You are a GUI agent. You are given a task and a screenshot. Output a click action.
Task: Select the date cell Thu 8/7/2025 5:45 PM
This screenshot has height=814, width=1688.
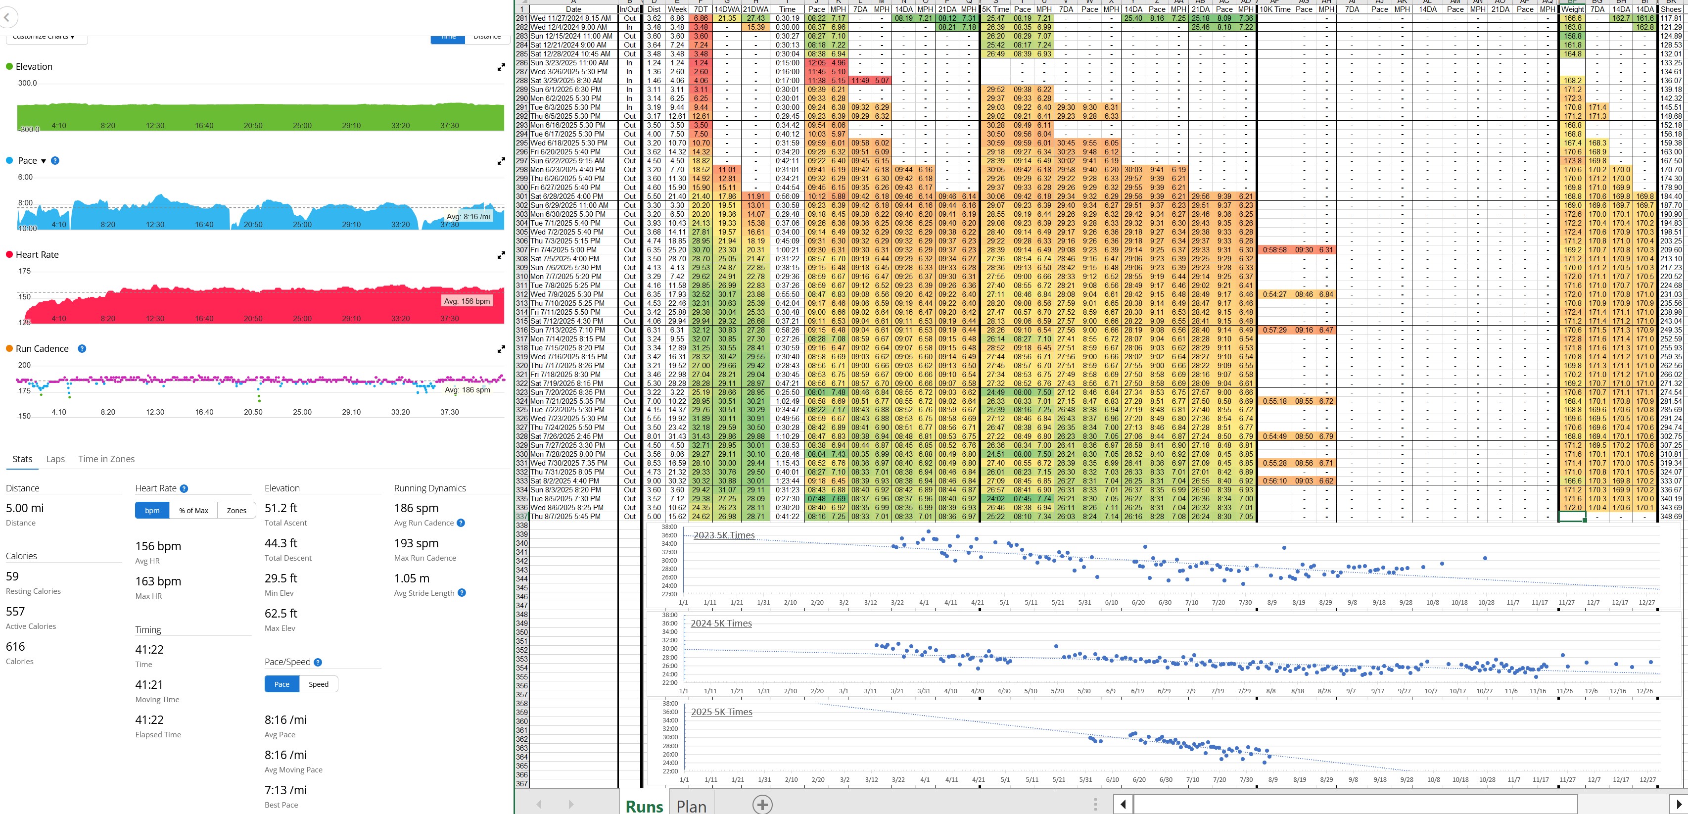573,517
